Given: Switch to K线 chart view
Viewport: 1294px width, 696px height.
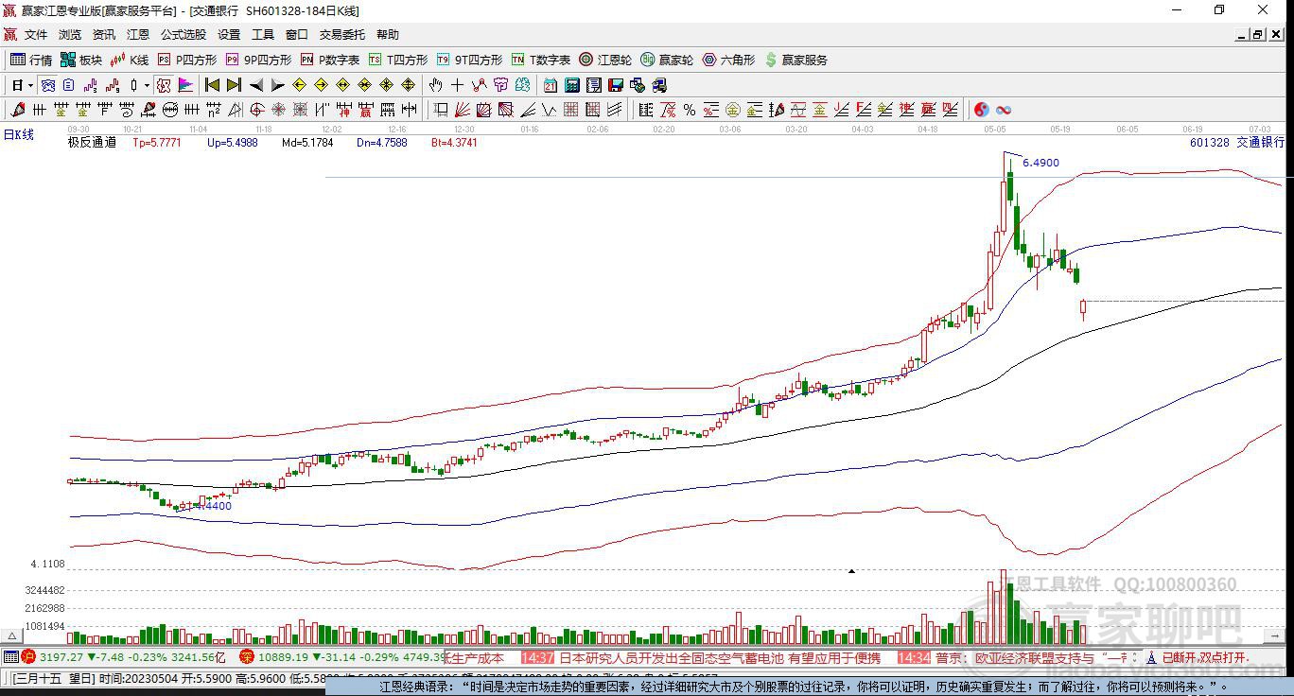Looking at the screenshot, I should pos(131,60).
